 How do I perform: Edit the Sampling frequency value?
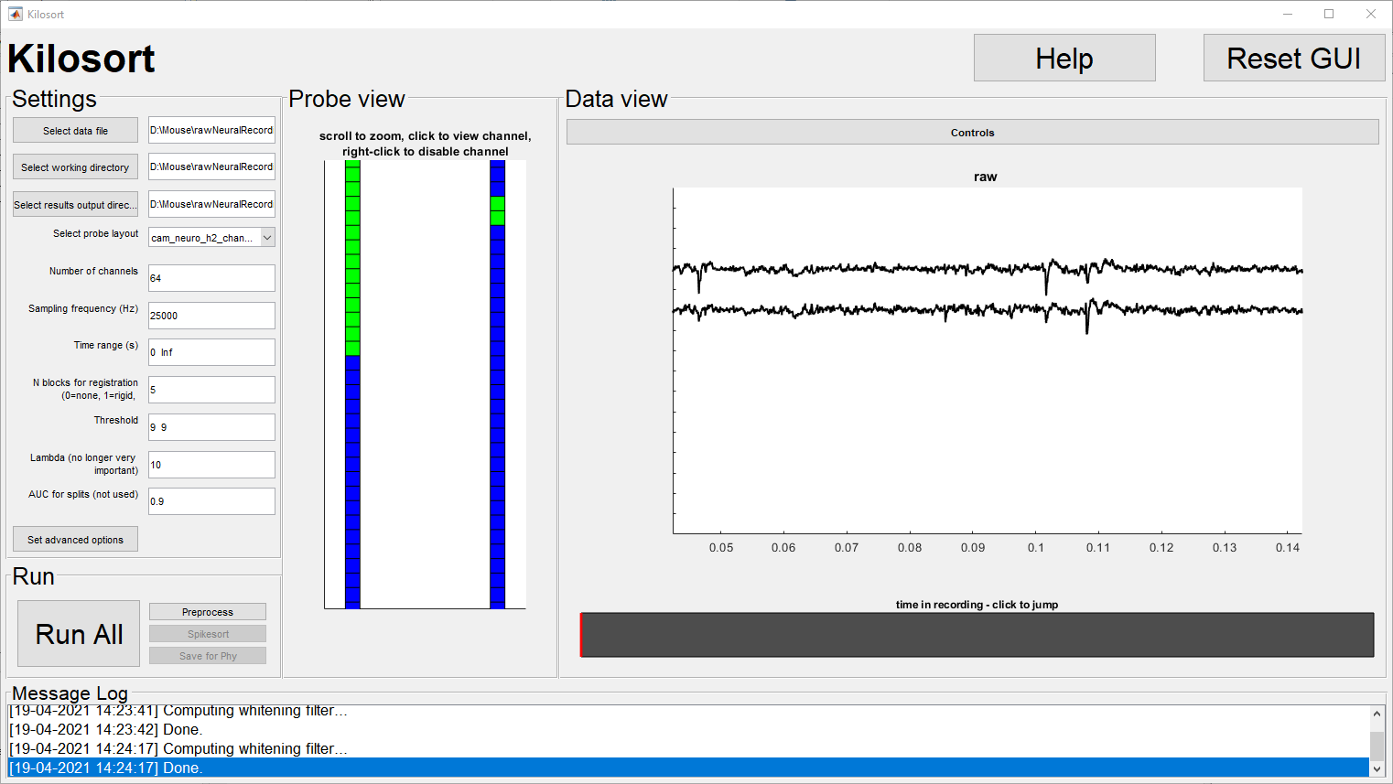click(x=211, y=315)
